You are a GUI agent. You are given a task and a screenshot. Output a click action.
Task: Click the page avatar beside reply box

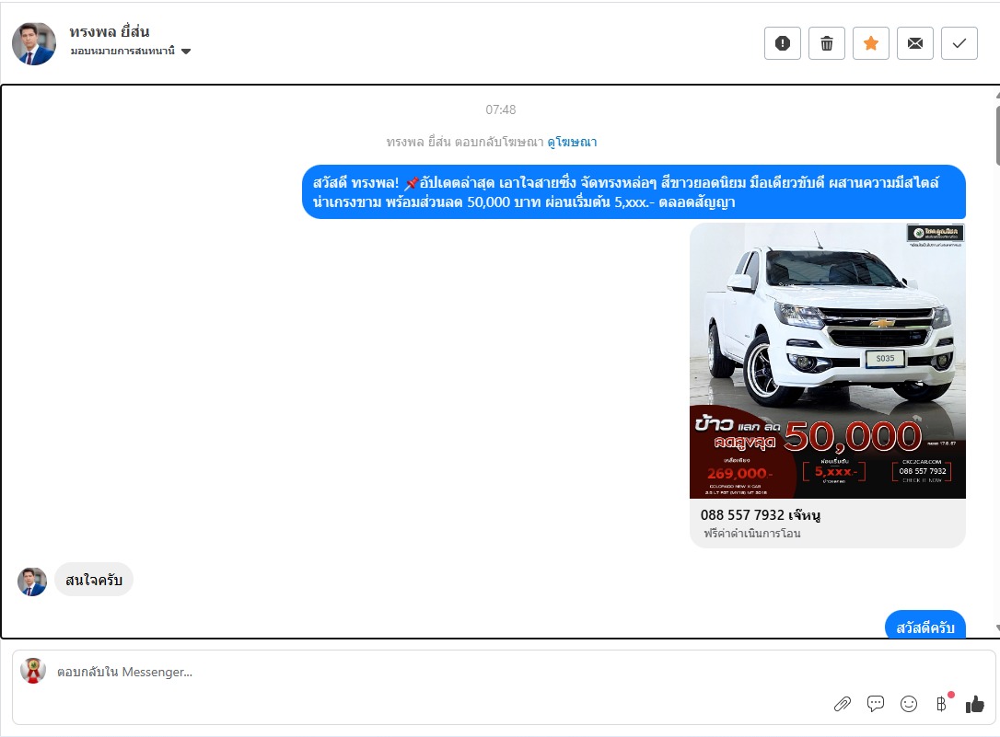33,671
